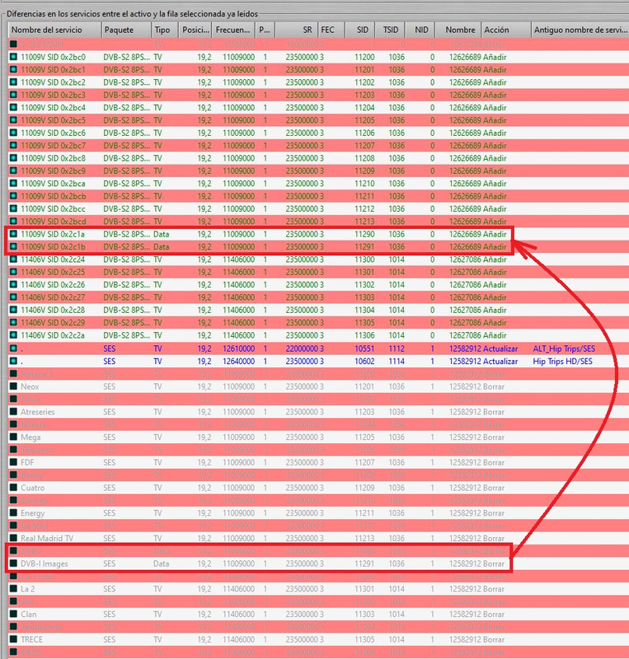The height and width of the screenshot is (659, 629).
Task: Select service name 11009V SID 0x2bc5
Action: coord(53,120)
